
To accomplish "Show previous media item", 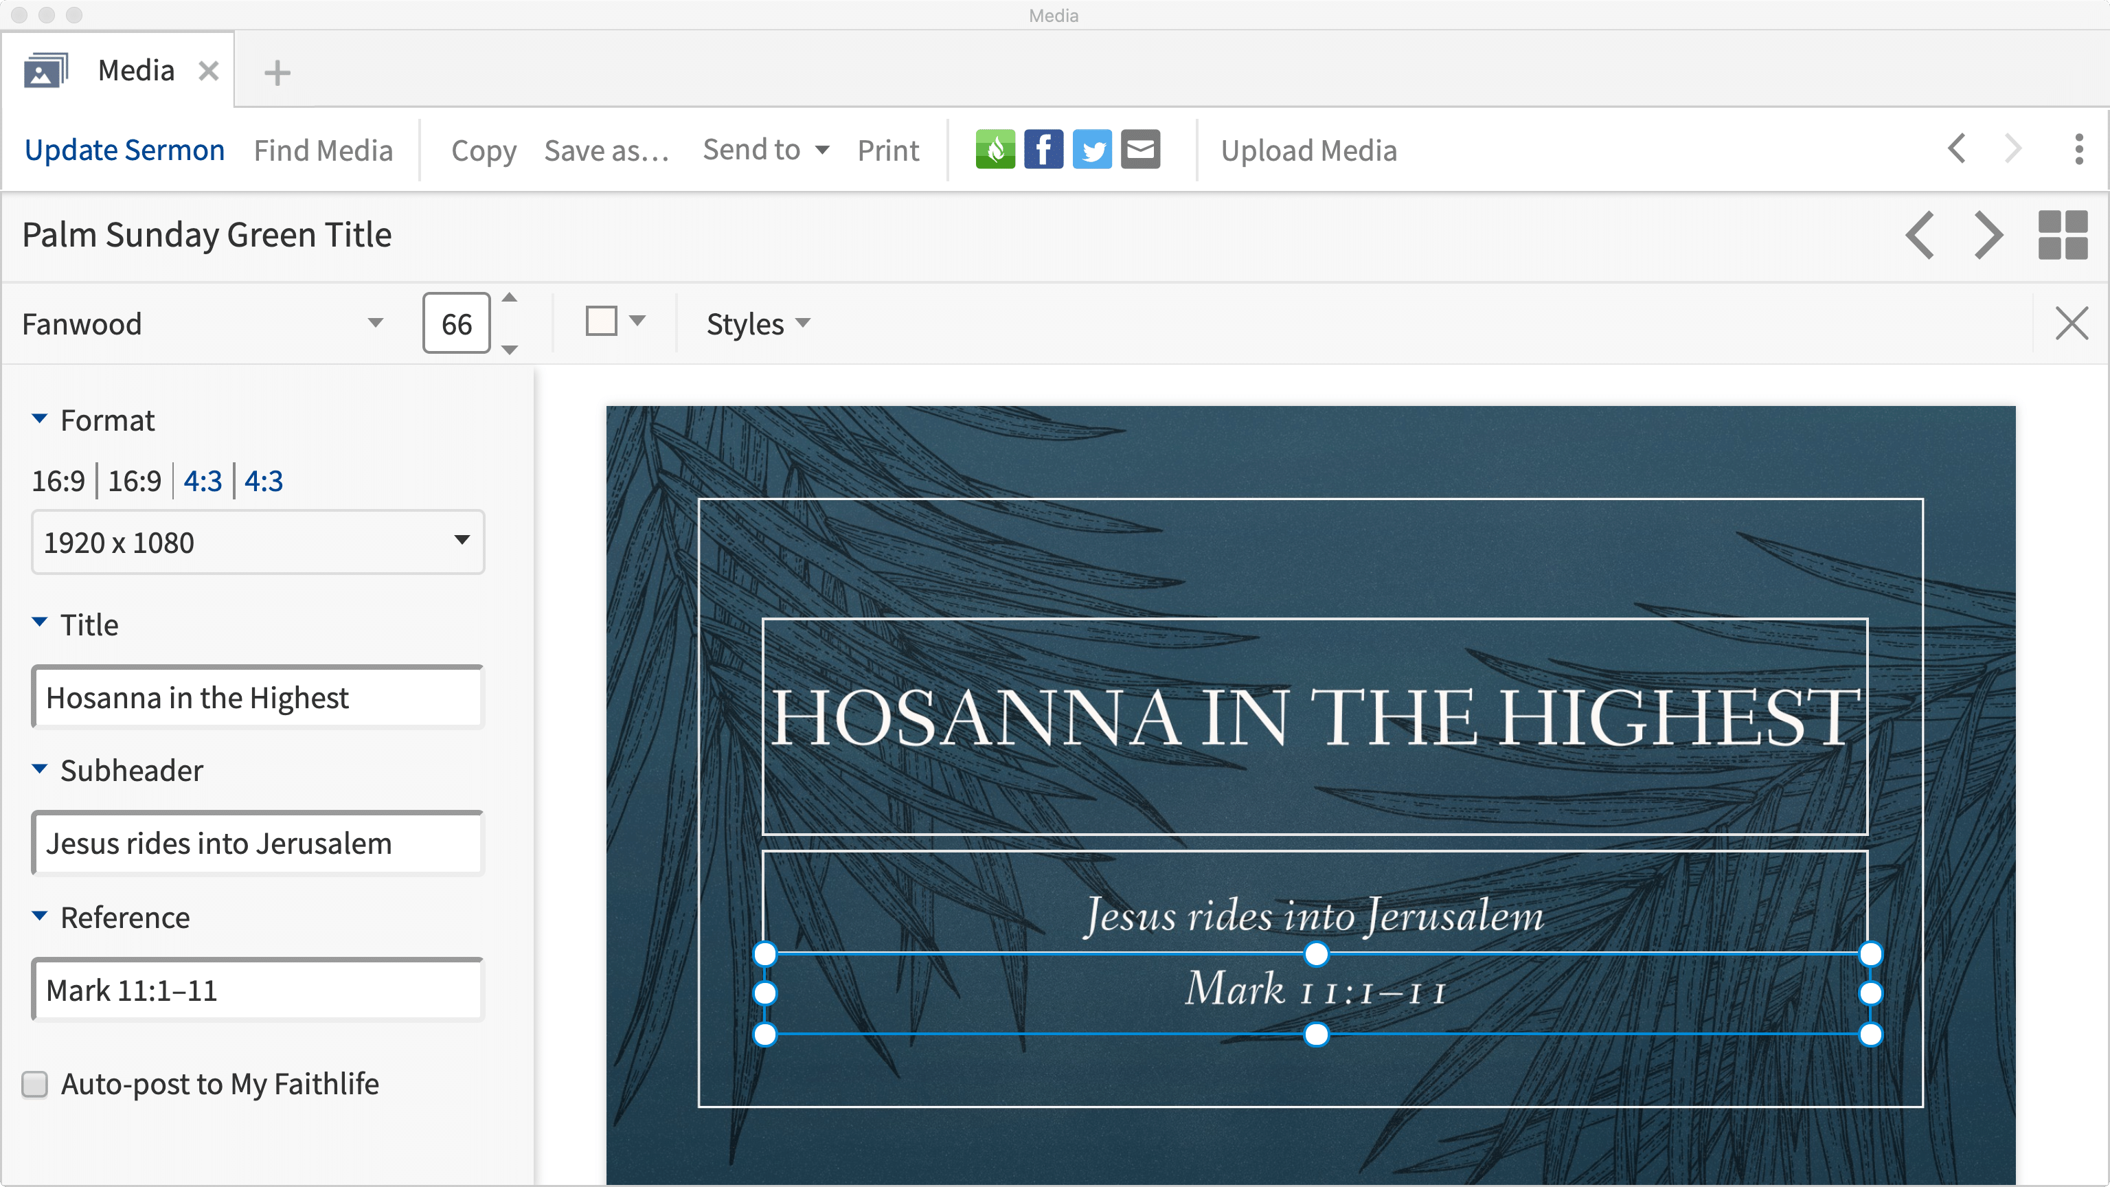I will tap(1920, 235).
